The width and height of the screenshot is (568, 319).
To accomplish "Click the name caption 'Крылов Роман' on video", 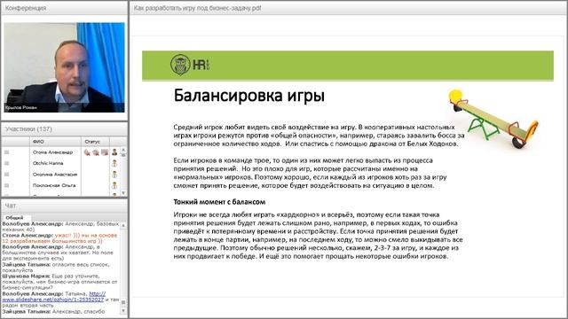I will click(21, 107).
